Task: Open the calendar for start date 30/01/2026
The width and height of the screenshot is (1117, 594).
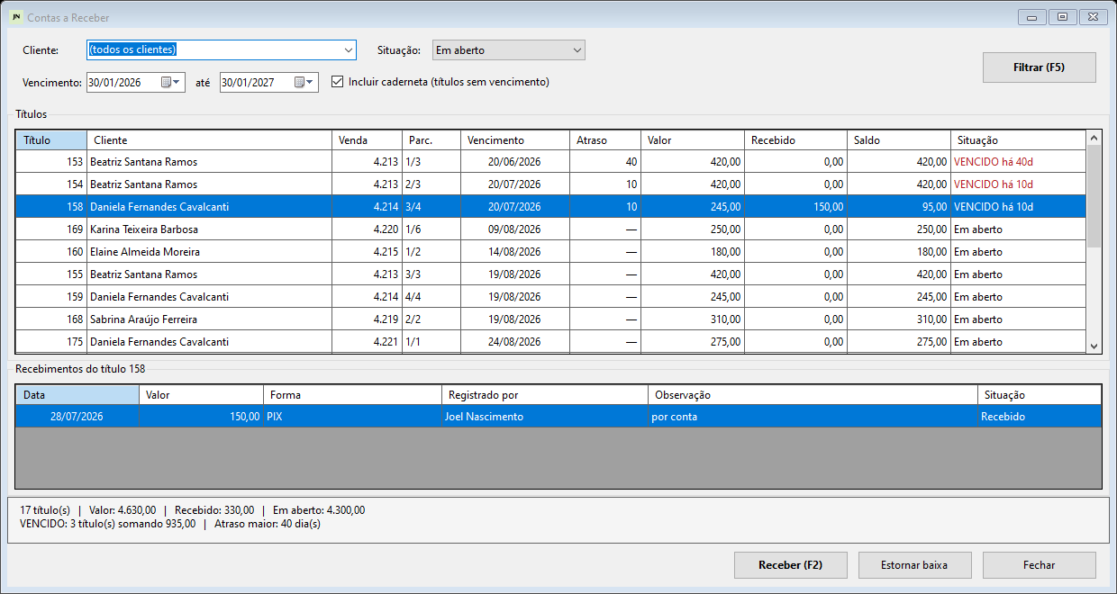Action: (170, 82)
